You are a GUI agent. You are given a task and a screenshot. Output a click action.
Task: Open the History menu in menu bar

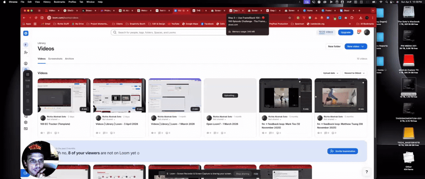[47, 2]
